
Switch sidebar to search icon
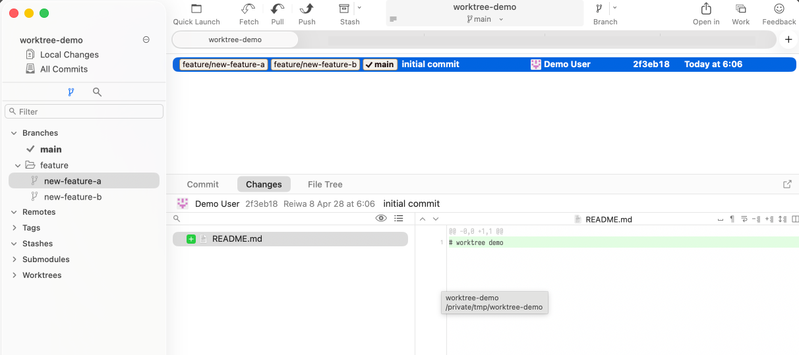(x=97, y=92)
